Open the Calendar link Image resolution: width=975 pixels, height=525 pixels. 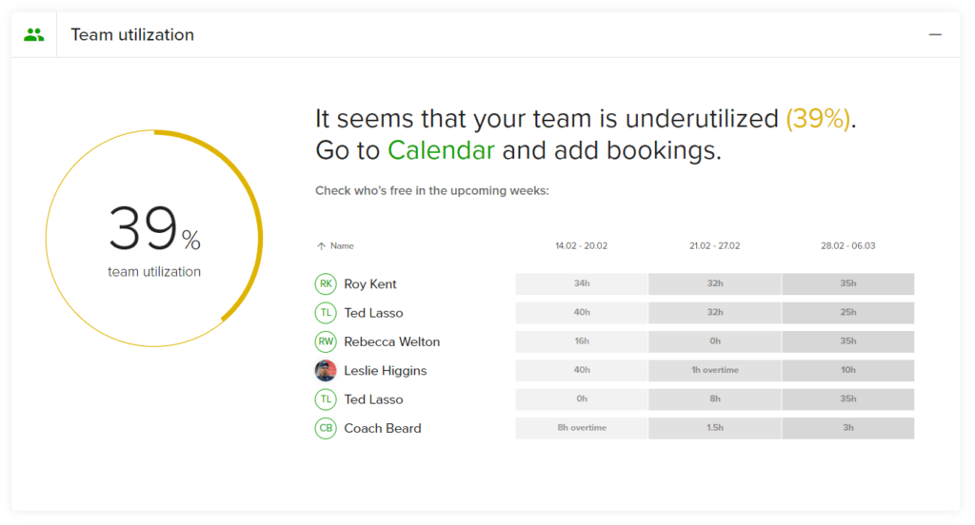point(441,150)
